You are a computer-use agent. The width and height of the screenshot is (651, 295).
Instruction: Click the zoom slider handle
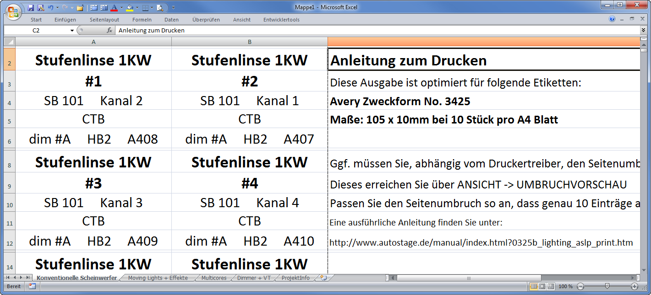point(607,286)
